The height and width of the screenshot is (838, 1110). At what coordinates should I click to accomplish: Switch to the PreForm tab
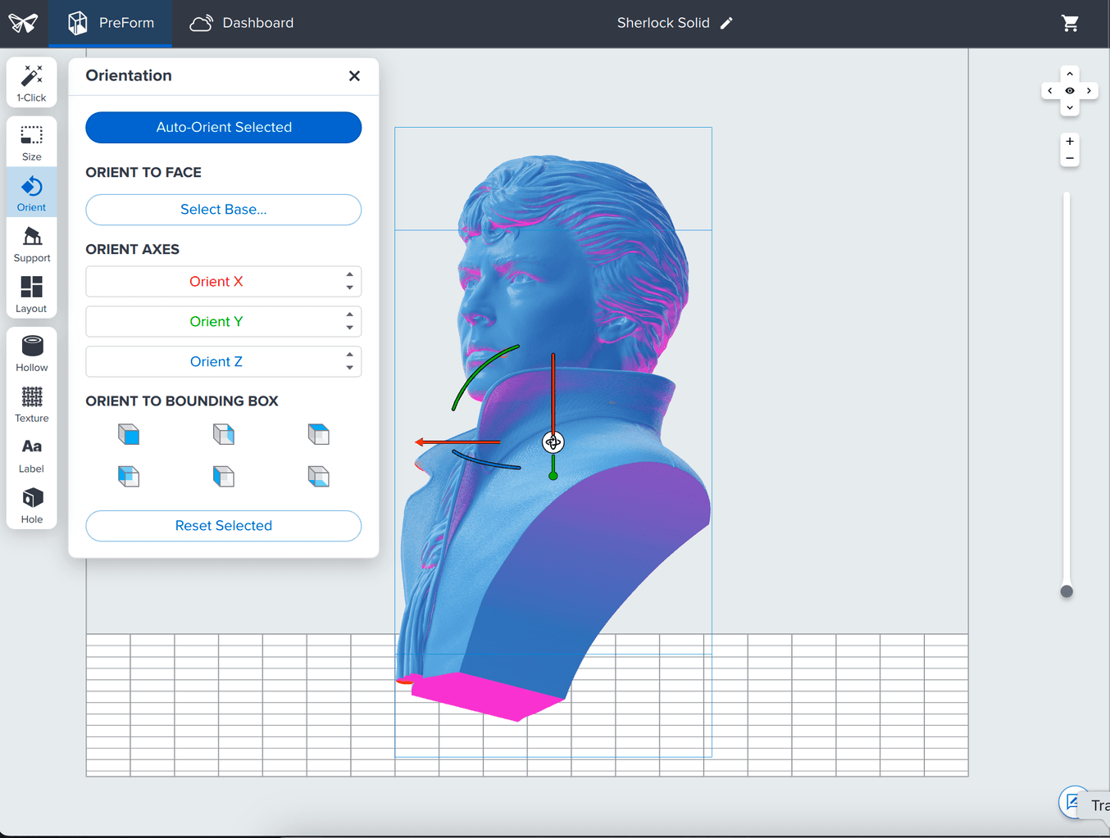click(x=111, y=23)
